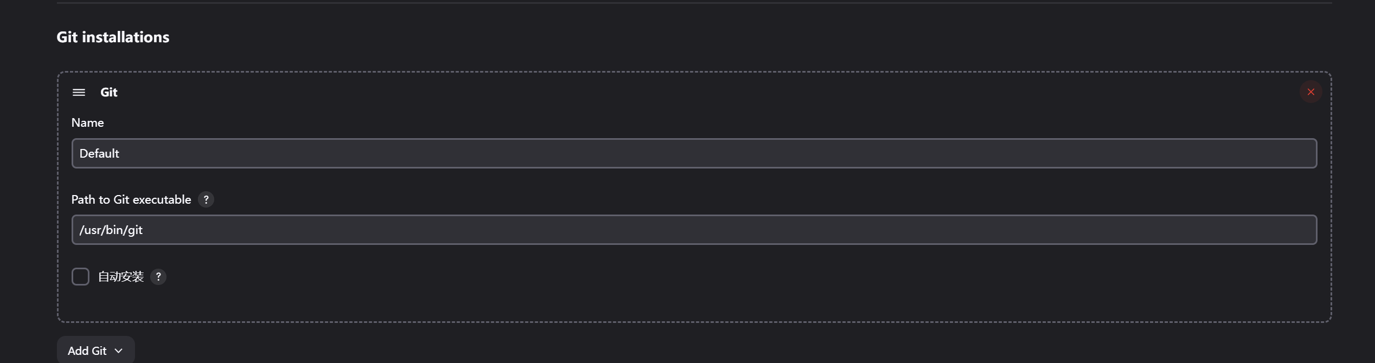Select the Git section header title

click(109, 93)
